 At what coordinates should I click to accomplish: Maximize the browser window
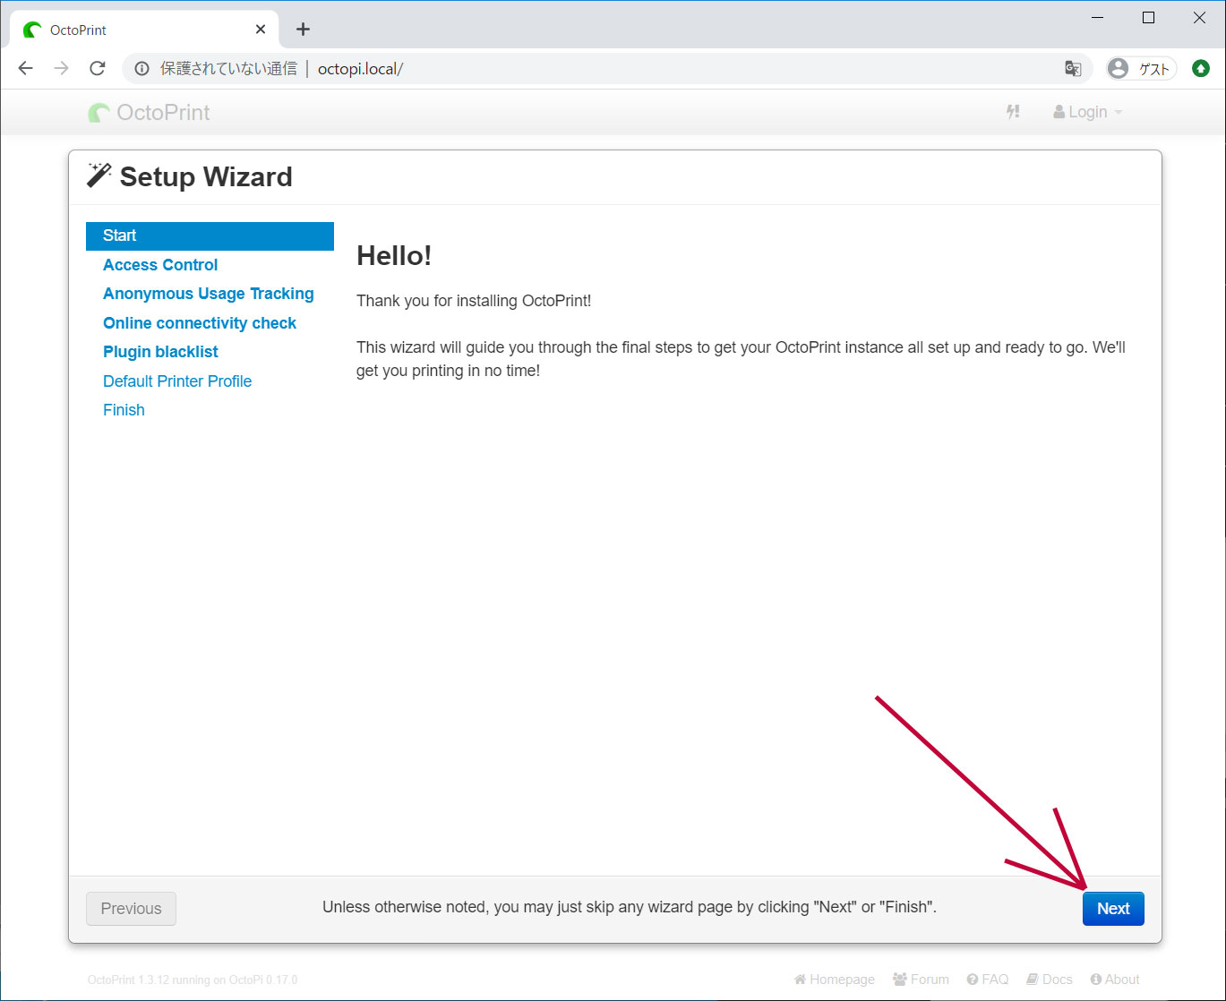[1149, 18]
